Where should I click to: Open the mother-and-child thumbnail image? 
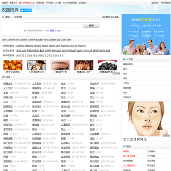coord(37,65)
